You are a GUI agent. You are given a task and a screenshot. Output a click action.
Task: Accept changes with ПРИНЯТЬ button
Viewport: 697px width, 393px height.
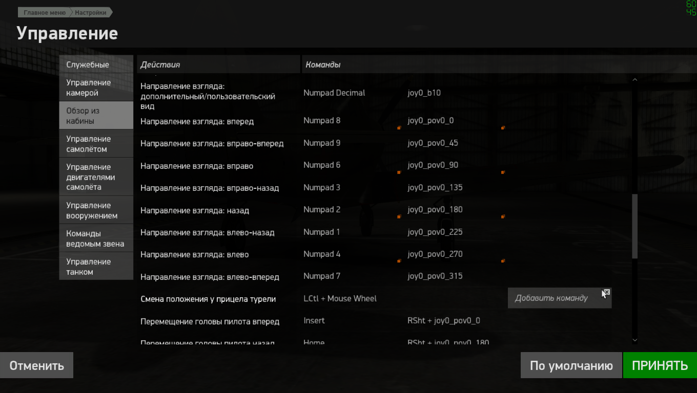click(660, 365)
